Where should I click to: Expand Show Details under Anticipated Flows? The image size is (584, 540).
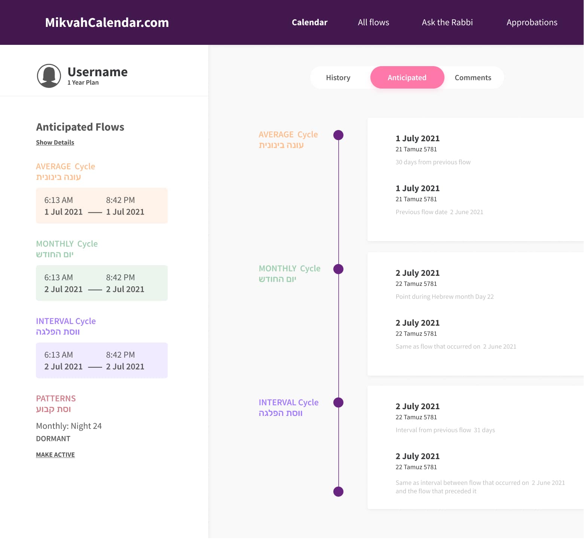point(55,142)
